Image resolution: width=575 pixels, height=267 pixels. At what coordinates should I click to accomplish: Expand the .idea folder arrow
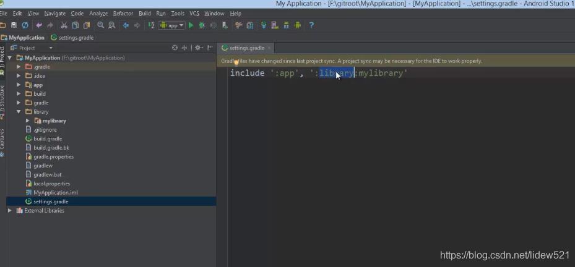point(19,76)
